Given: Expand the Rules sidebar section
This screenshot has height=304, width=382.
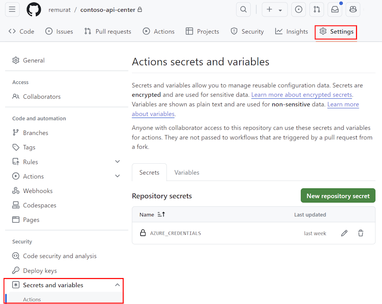Looking at the screenshot, I should pos(117,161).
